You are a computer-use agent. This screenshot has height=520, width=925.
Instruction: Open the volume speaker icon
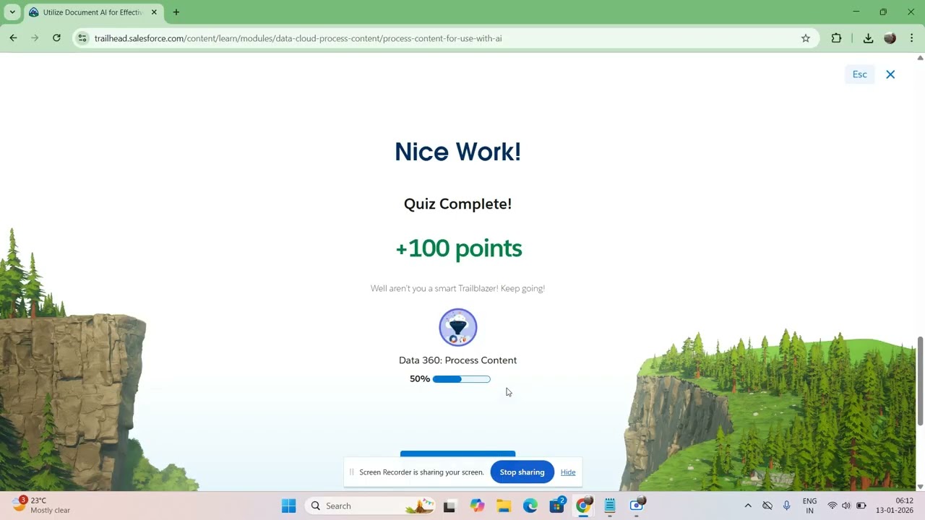coord(846,506)
